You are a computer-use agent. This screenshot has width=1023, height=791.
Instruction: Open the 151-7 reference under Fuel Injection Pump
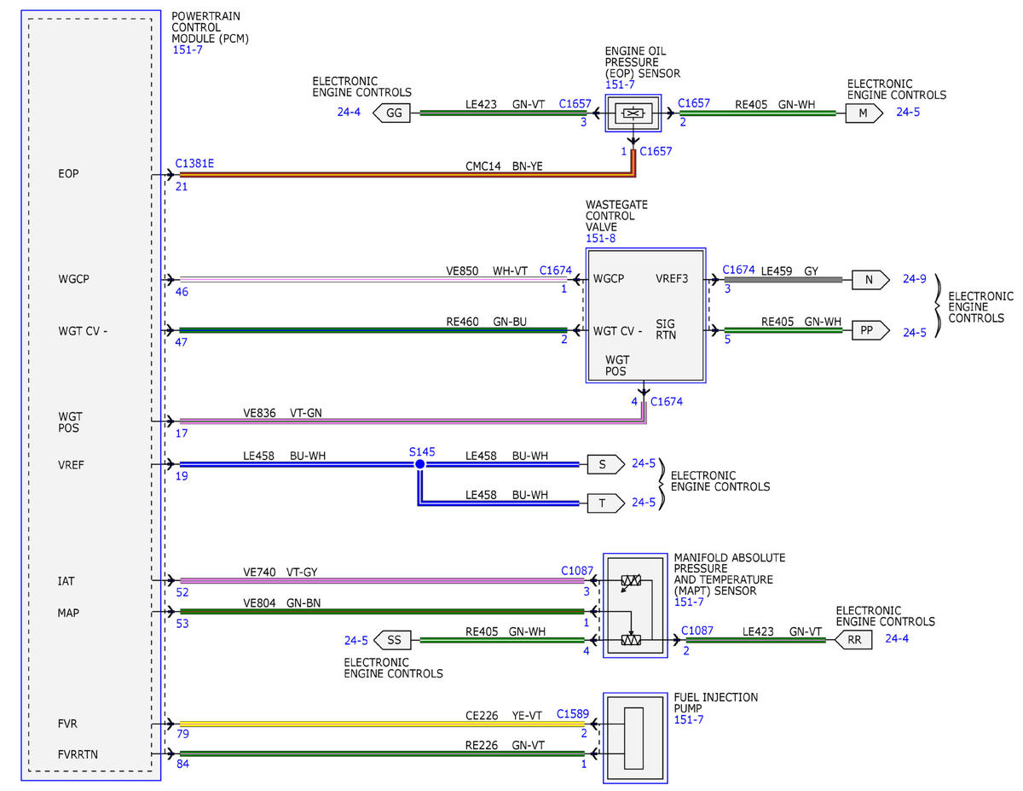[x=689, y=720]
